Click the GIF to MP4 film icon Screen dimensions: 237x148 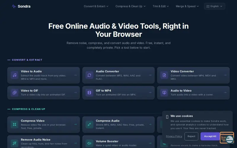[x=89, y=93]
